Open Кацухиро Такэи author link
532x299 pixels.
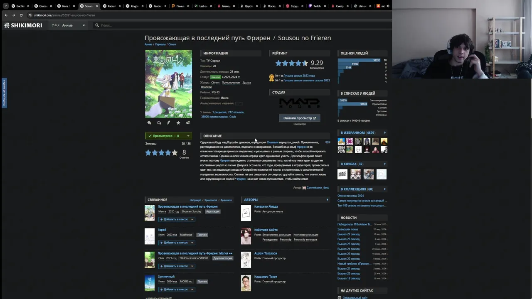[266, 277]
